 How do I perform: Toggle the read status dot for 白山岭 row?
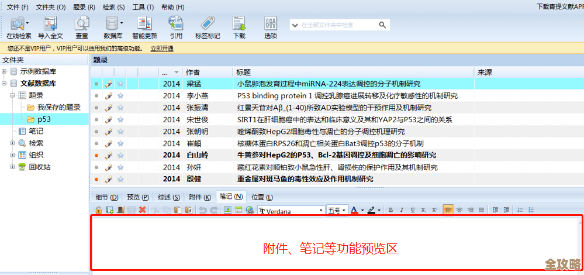click(97, 156)
